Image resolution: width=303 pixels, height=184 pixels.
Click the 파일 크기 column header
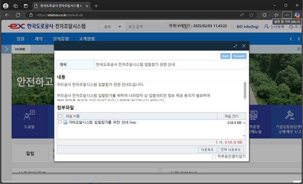232,116
